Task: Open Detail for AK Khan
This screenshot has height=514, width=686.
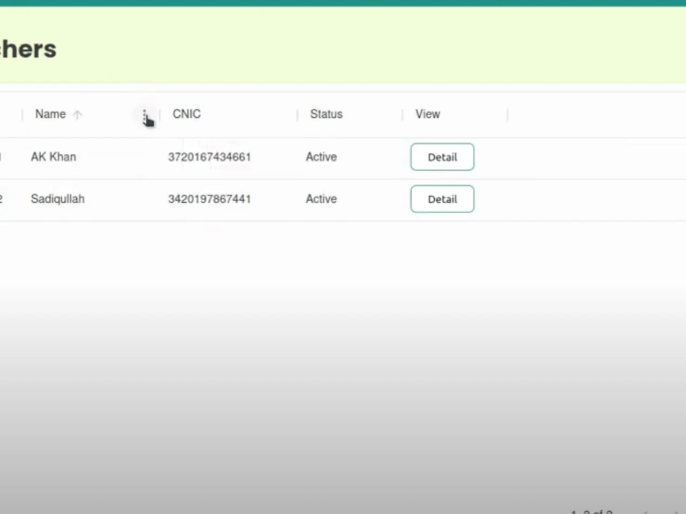Action: coord(442,157)
